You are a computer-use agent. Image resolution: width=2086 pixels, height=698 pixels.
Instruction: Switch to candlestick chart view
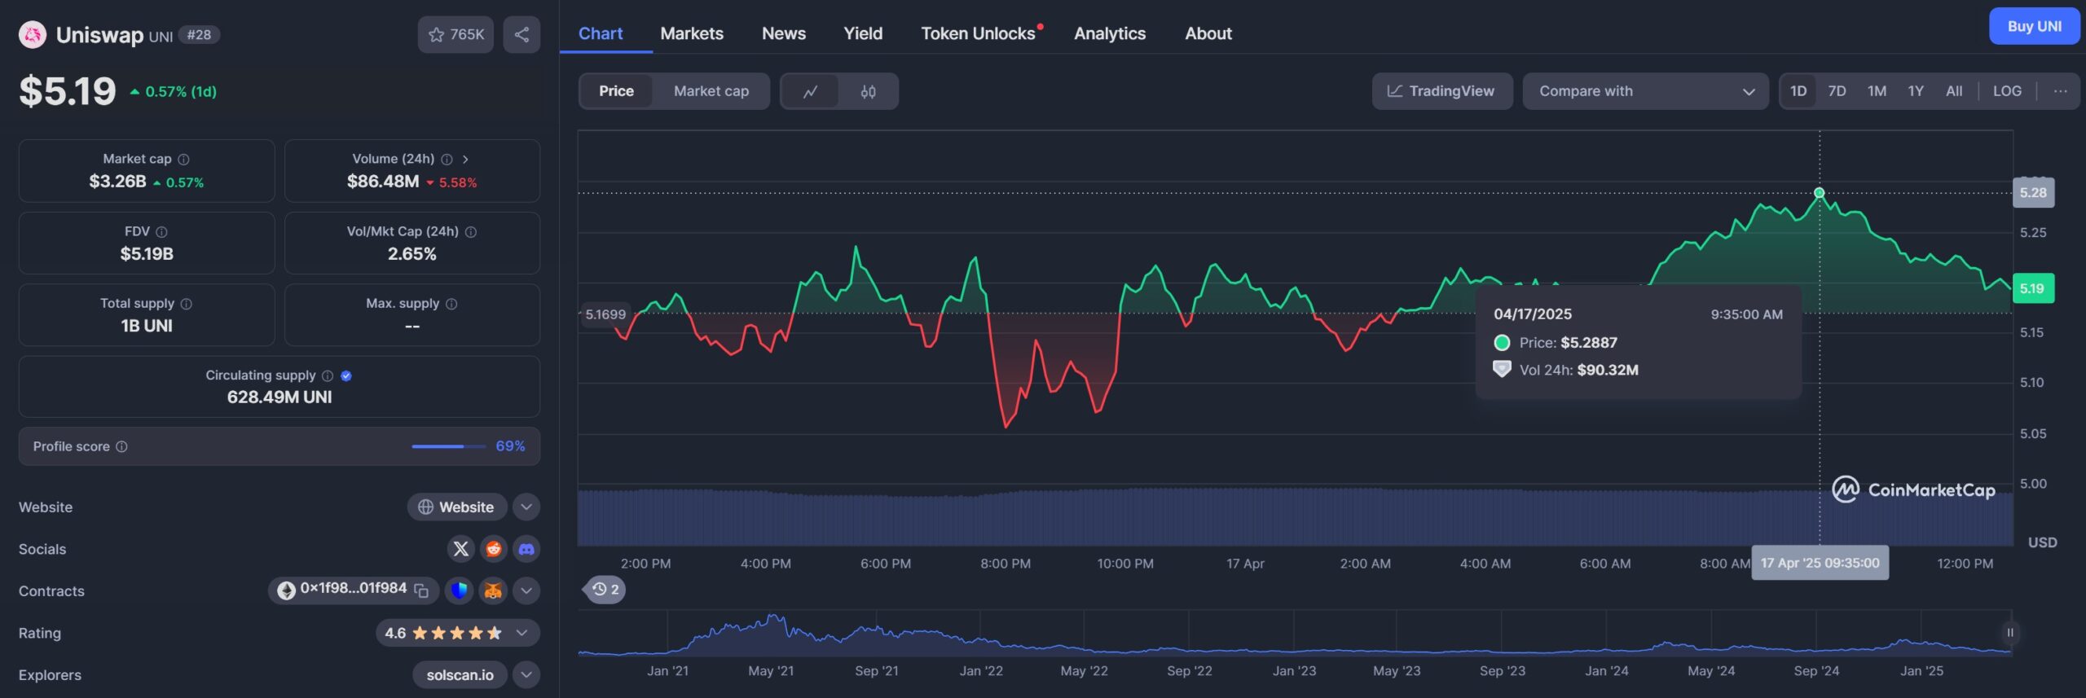point(868,91)
